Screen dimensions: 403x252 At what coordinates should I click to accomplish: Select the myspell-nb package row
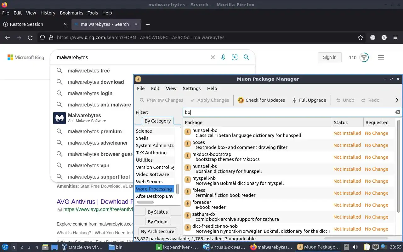point(289,181)
